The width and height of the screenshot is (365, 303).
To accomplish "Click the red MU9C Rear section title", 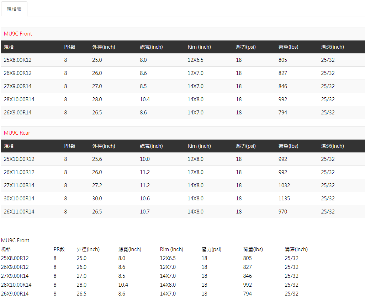I will [17, 133].
